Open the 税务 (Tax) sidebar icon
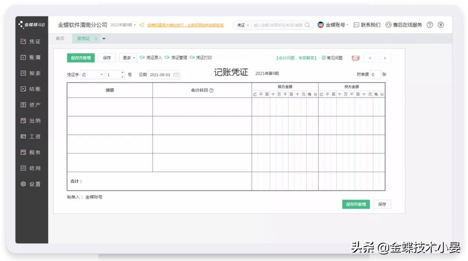This screenshot has width=468, height=261. pyautogui.click(x=30, y=152)
